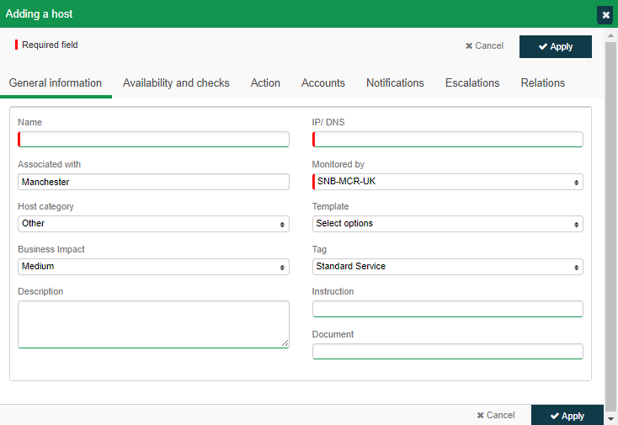Click the top Apply button

coord(556,46)
